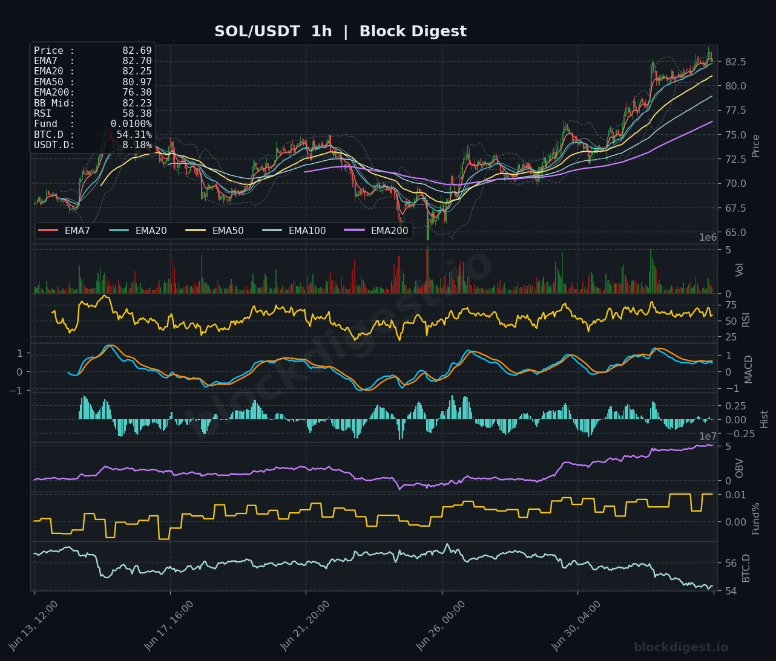Click the Fund 0.0100% info row
Screen dimensions: 776x661
click(93, 124)
